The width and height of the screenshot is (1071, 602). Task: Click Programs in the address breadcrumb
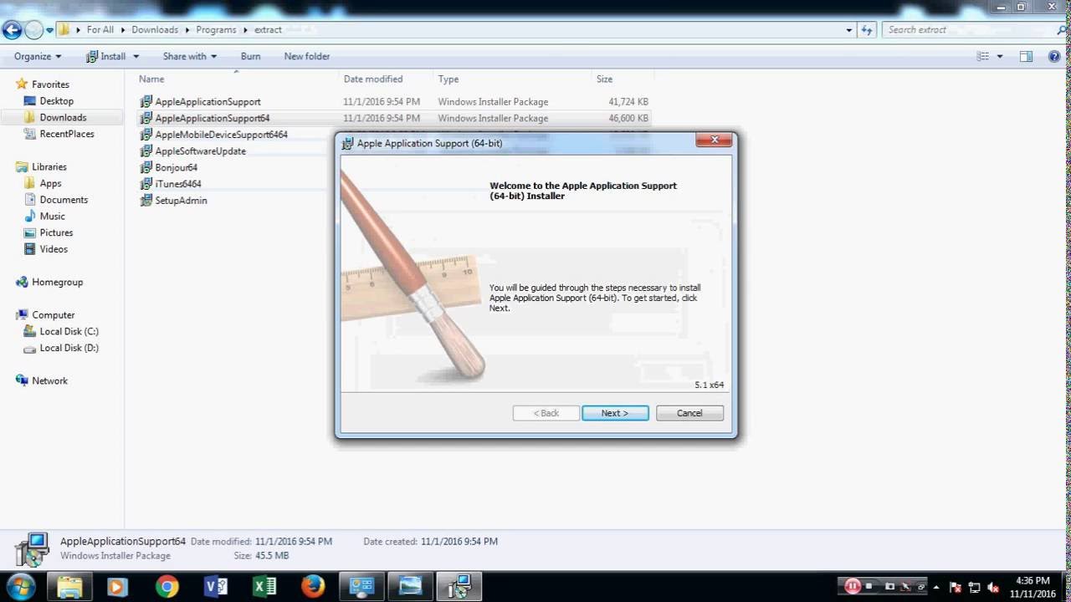point(216,29)
